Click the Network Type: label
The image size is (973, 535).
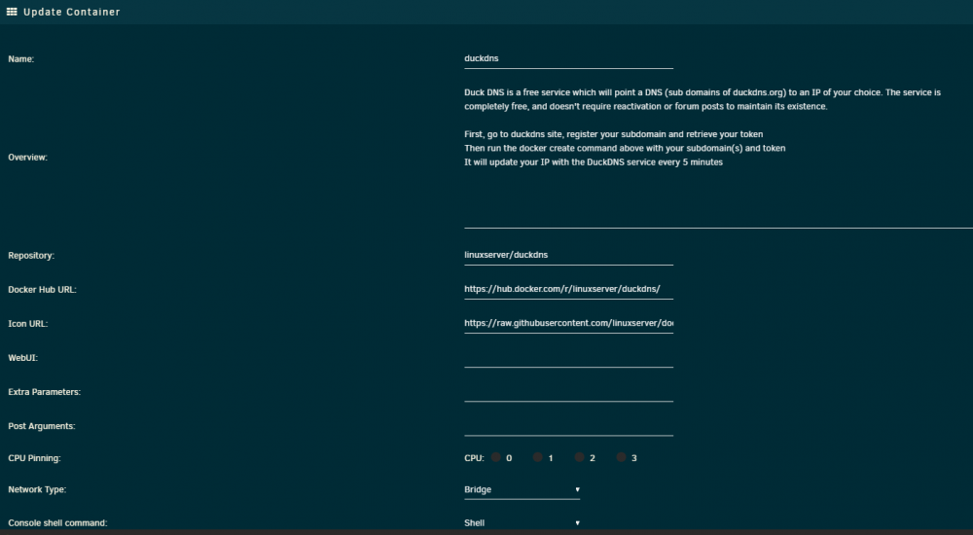37,489
